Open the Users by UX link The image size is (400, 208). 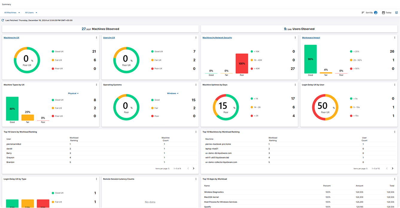(x=109, y=38)
